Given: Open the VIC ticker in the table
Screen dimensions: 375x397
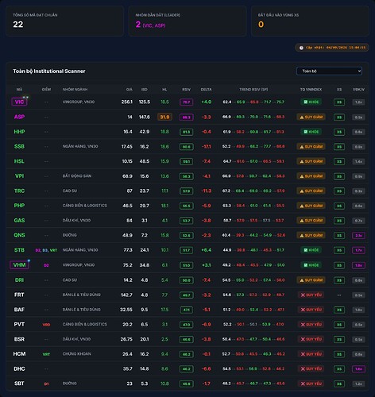Looking at the screenshot, I should (19, 102).
